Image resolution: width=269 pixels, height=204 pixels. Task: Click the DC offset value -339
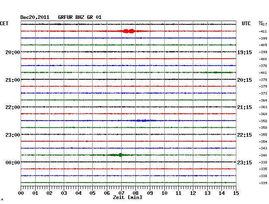point(263,183)
